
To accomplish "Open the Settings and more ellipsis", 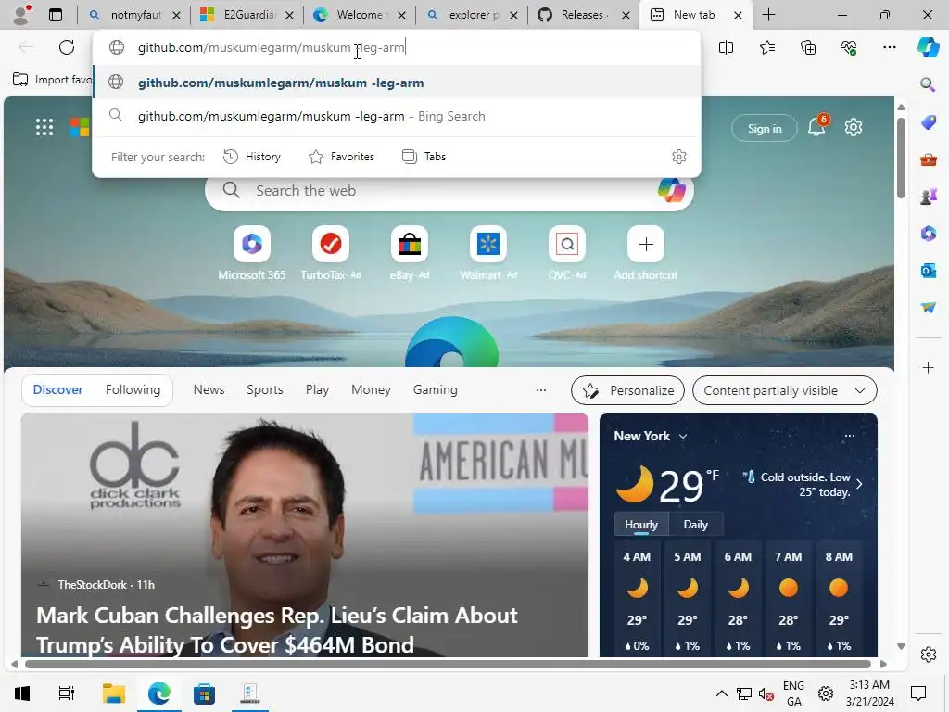I will 889,47.
